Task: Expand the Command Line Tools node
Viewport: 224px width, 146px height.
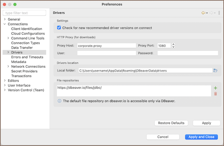Action: [x=8, y=38]
